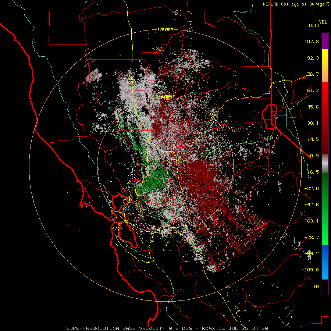Select the -32.0 legend value
This screenshot has width=331, height=331.
[x=312, y=188]
